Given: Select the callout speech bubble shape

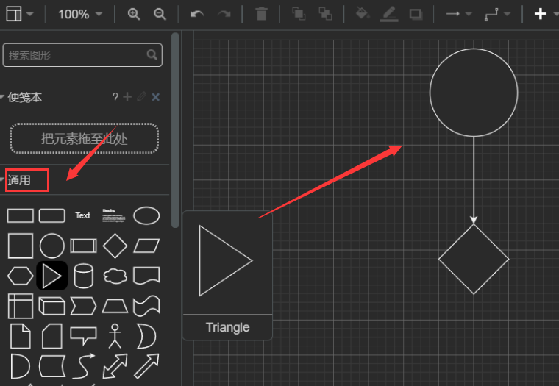Looking at the screenshot, I should point(83,336).
